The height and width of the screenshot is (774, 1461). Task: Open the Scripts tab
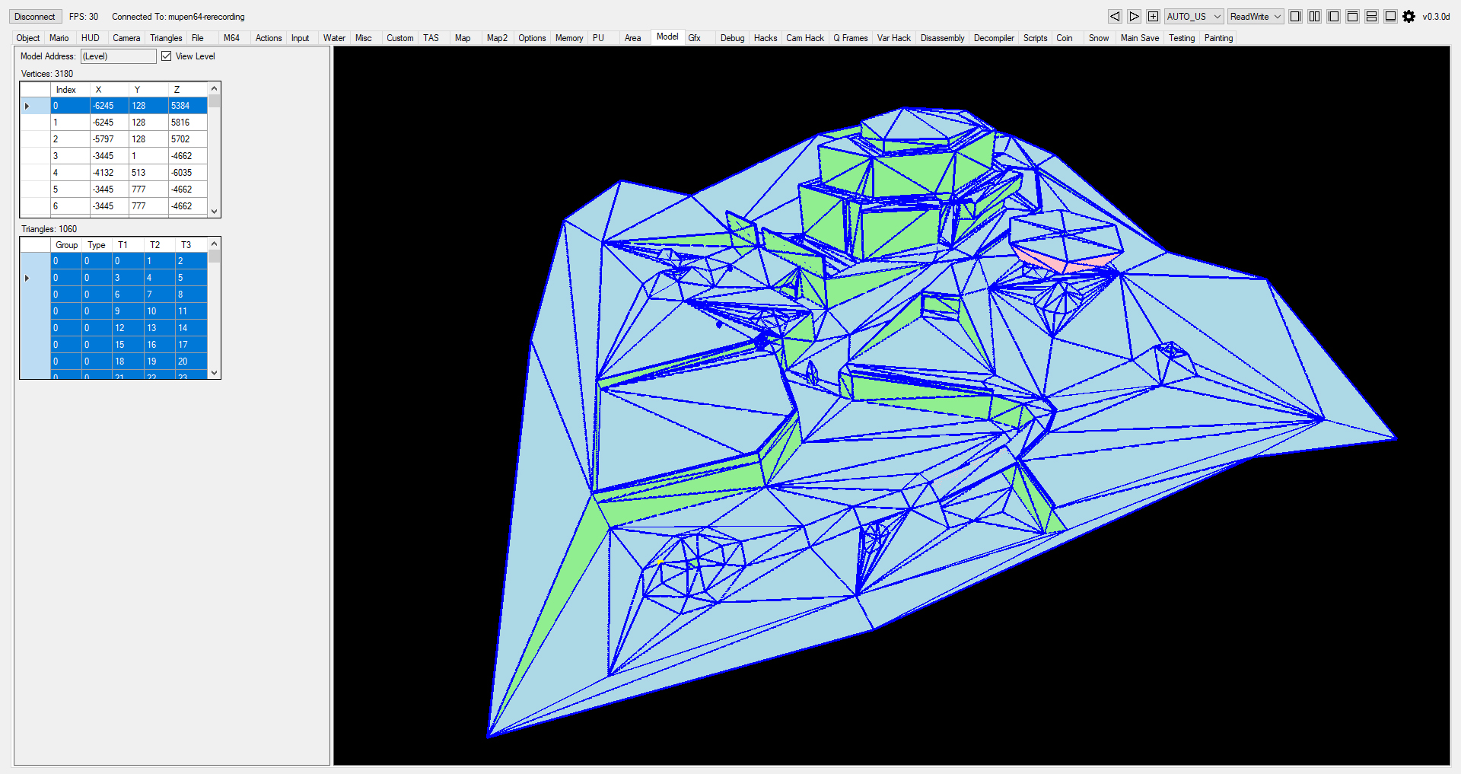pyautogui.click(x=1035, y=37)
